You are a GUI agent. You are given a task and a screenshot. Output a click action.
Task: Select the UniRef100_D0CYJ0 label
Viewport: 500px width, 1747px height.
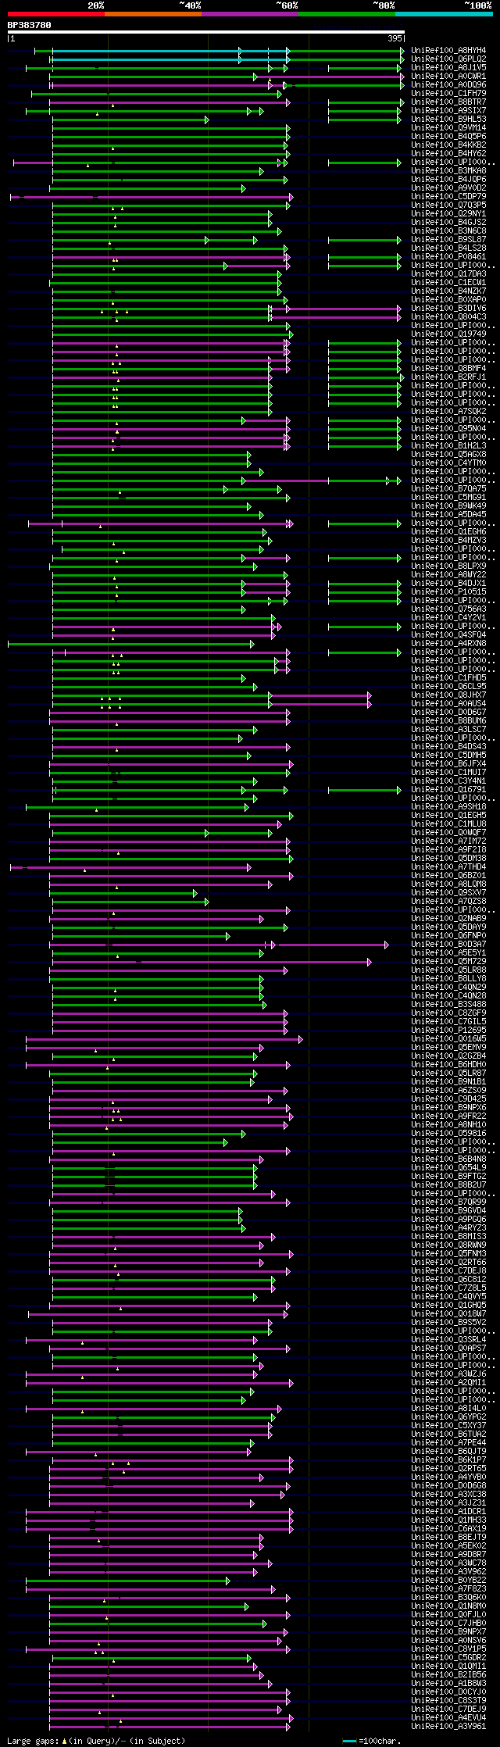tap(448, 1692)
